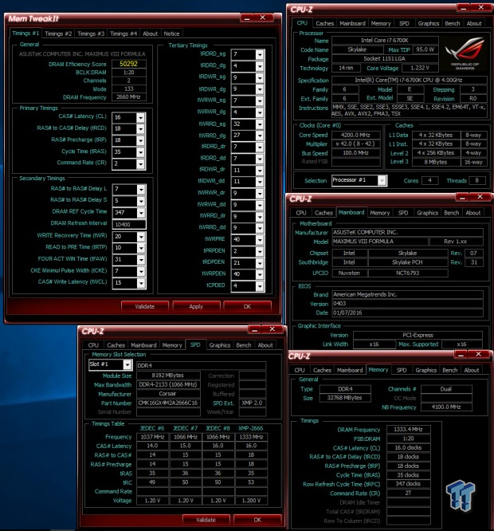This screenshot has width=494, height=531.
Task: Click the DRAM Frequency value 2660 MHz
Action: pos(129,96)
